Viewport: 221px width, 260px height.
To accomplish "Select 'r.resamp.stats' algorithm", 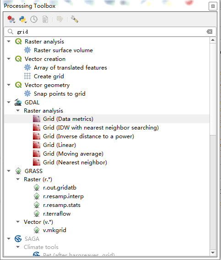I will [62, 205].
